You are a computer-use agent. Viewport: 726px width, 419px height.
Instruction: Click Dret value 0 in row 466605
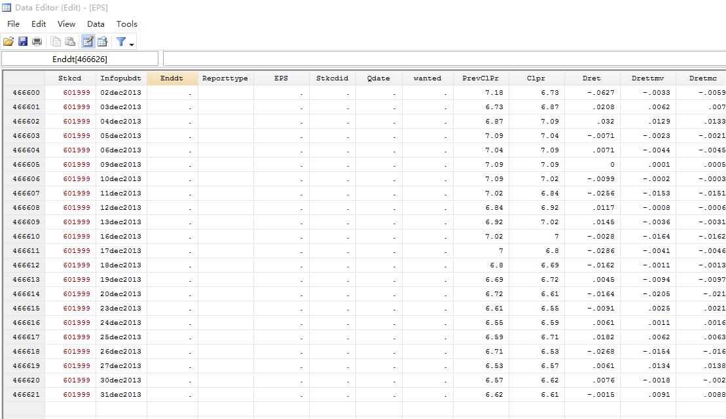tap(592, 164)
